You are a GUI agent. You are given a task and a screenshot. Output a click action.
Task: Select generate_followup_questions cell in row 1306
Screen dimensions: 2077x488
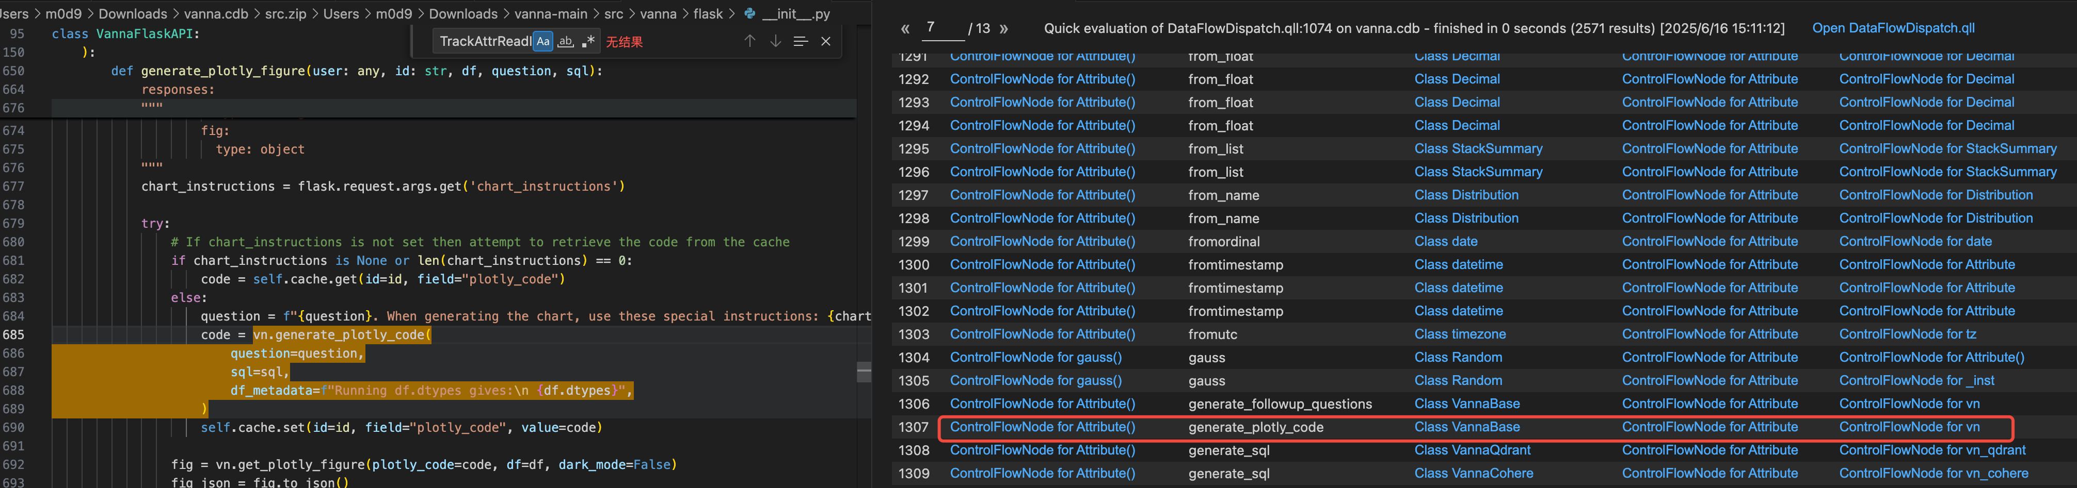(x=1280, y=404)
